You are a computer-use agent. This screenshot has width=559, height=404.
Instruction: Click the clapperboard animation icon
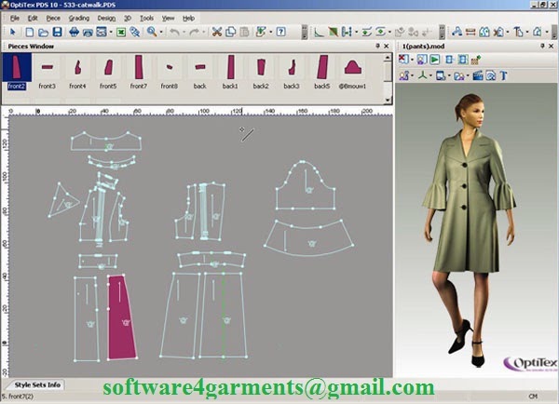(x=477, y=75)
